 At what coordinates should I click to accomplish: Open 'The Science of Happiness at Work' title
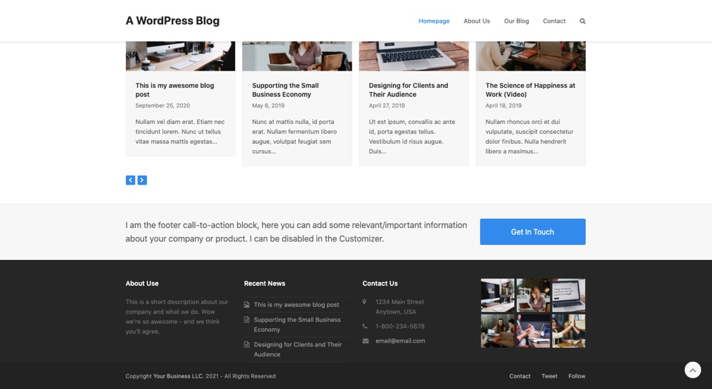(x=530, y=90)
